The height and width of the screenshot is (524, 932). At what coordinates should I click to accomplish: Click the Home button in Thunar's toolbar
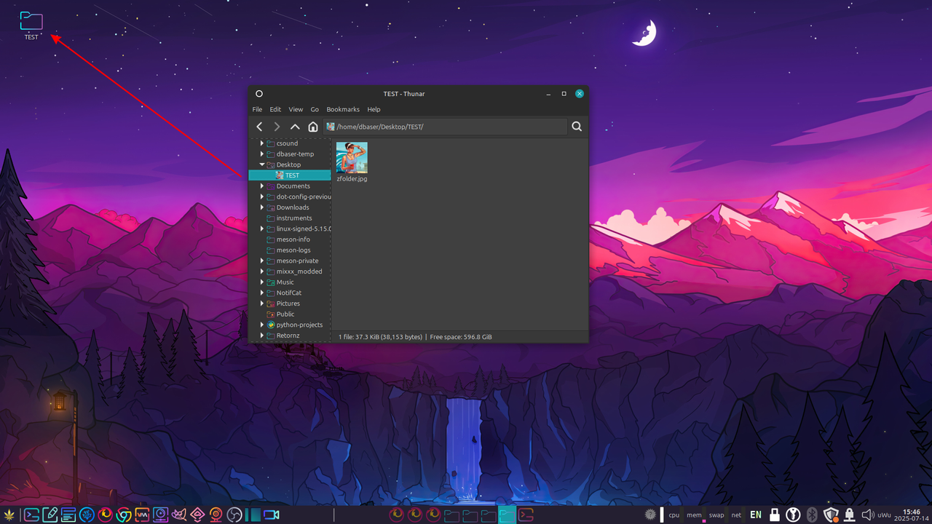[x=313, y=126]
